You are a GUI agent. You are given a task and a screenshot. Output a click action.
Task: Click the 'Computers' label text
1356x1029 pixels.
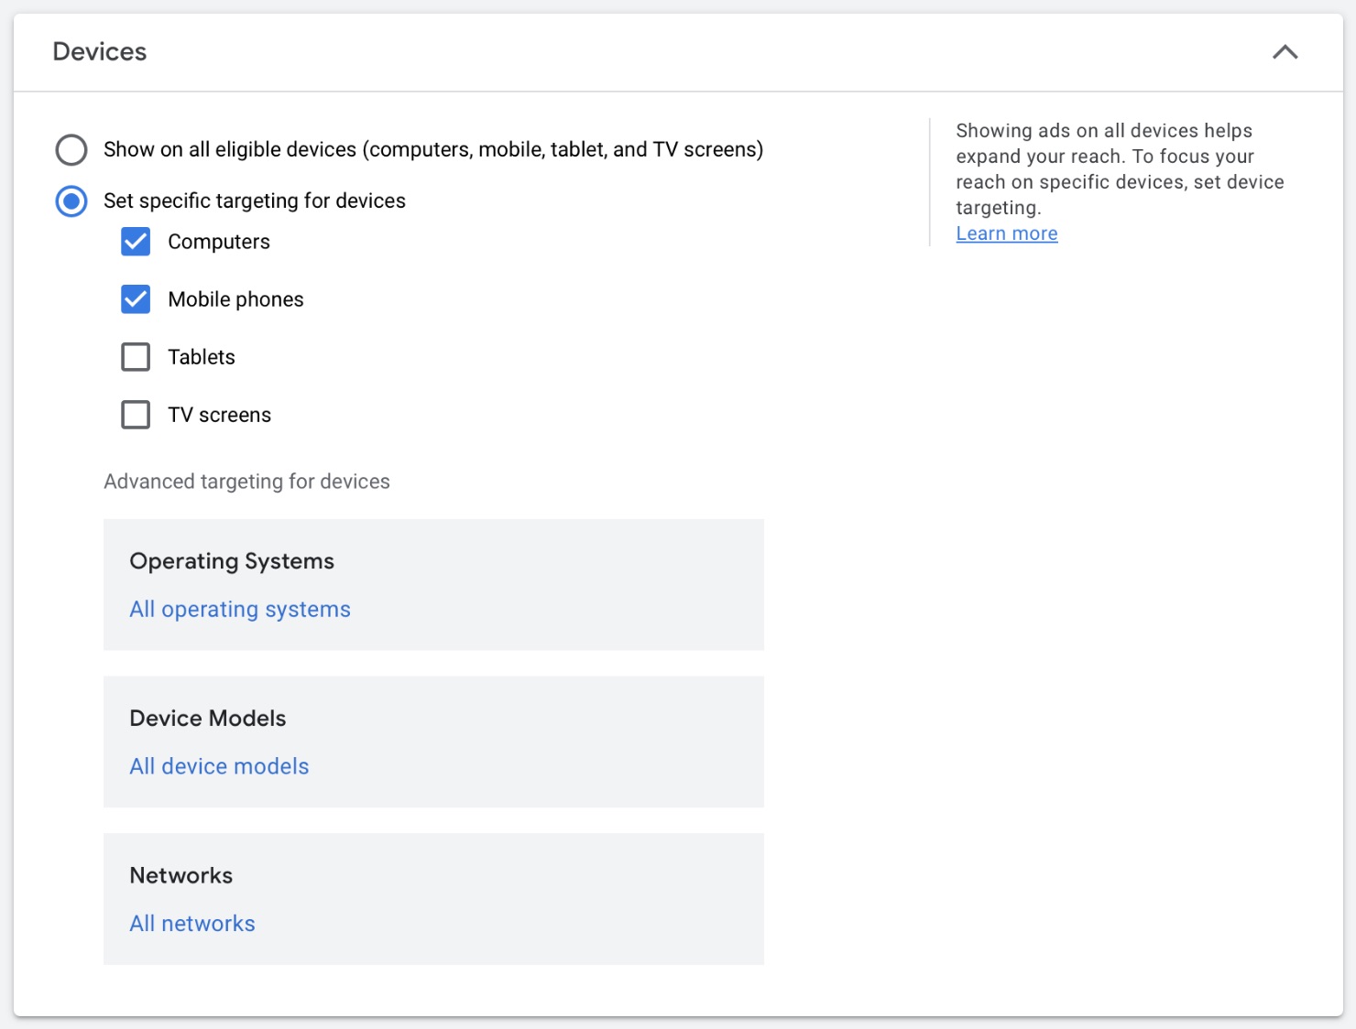tap(219, 242)
